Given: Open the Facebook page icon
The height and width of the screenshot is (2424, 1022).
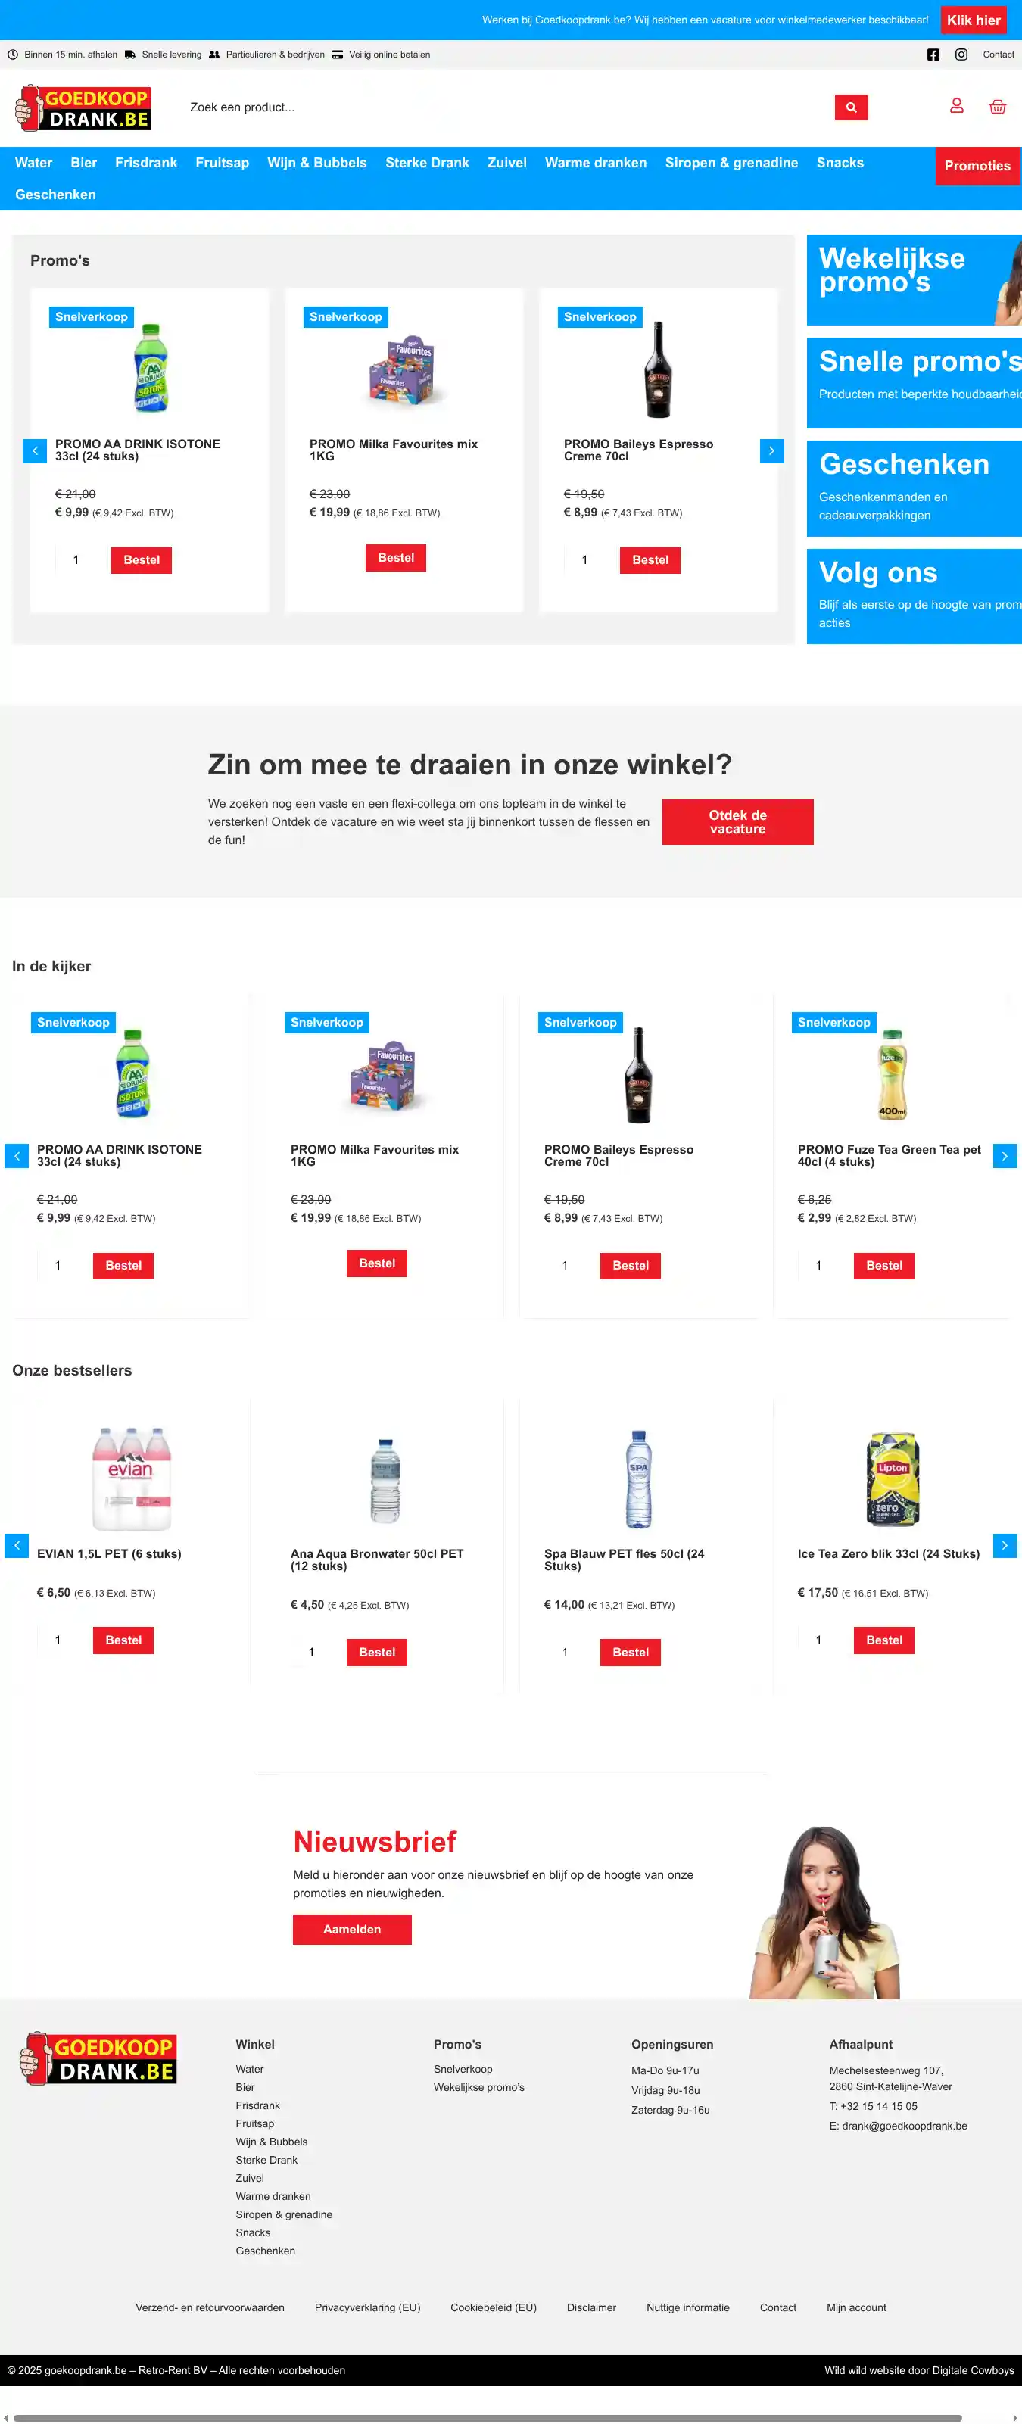Looking at the screenshot, I should point(933,55).
